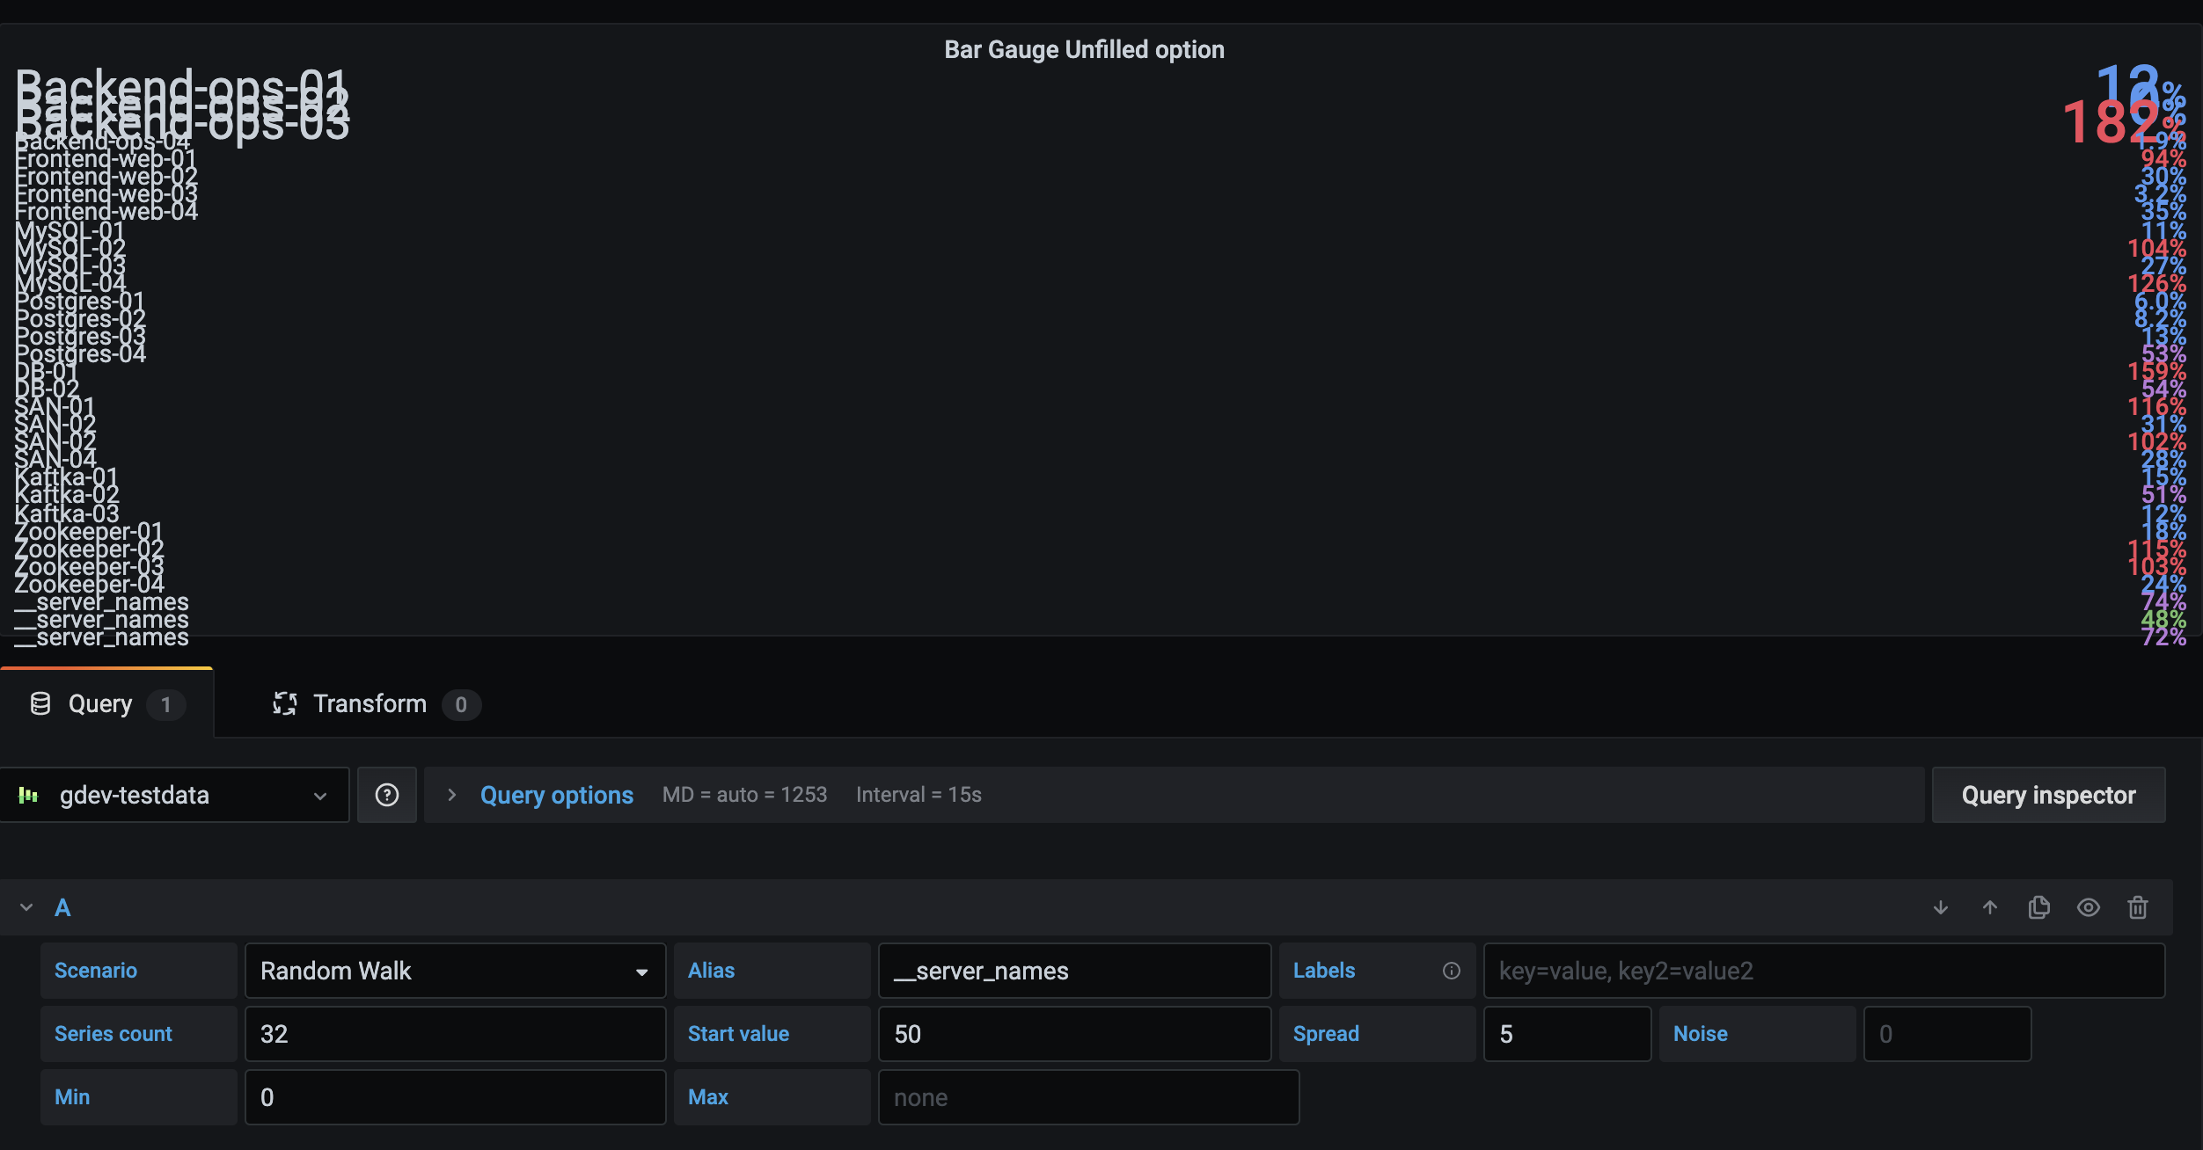The image size is (2203, 1150).
Task: Select the Query tab
Action: (x=99, y=703)
